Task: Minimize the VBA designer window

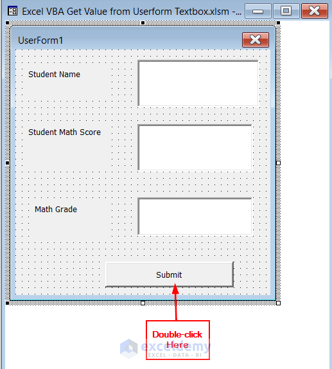Action: [x=258, y=11]
